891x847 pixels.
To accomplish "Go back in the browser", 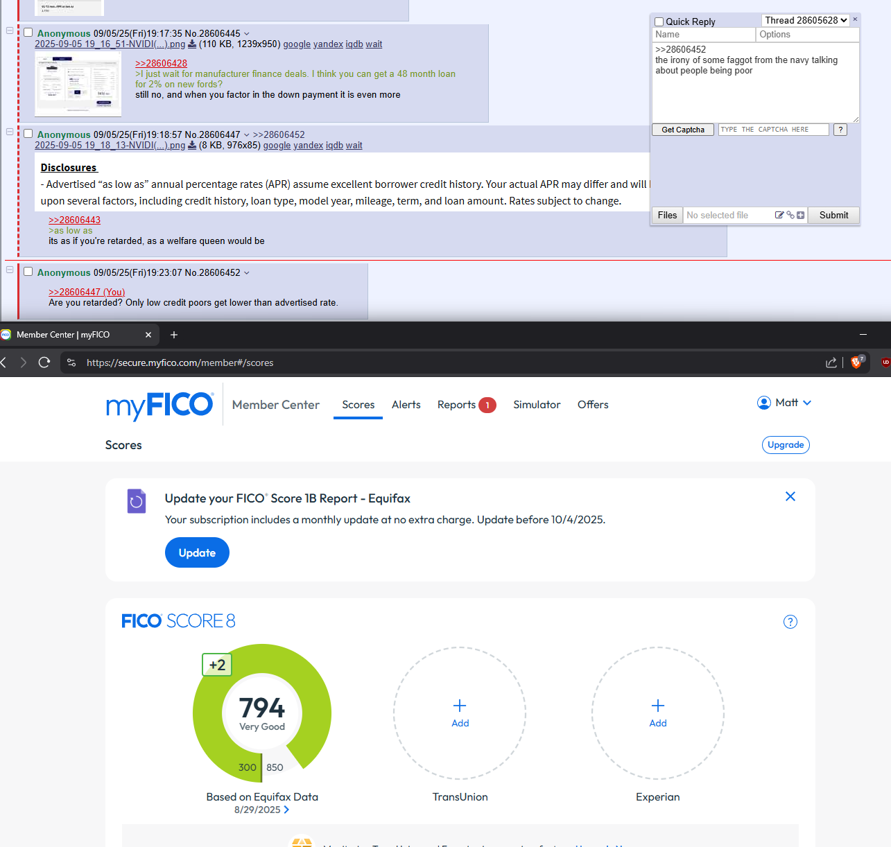I will pyautogui.click(x=4, y=363).
